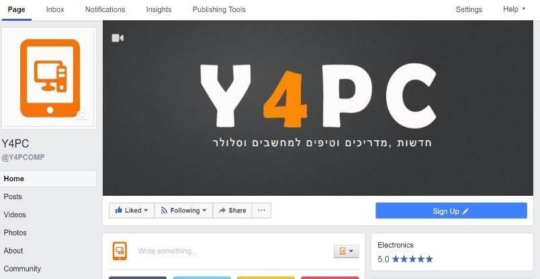Click the pencil icon on Sign Up
Screen dimensions: 540x279
465,211
